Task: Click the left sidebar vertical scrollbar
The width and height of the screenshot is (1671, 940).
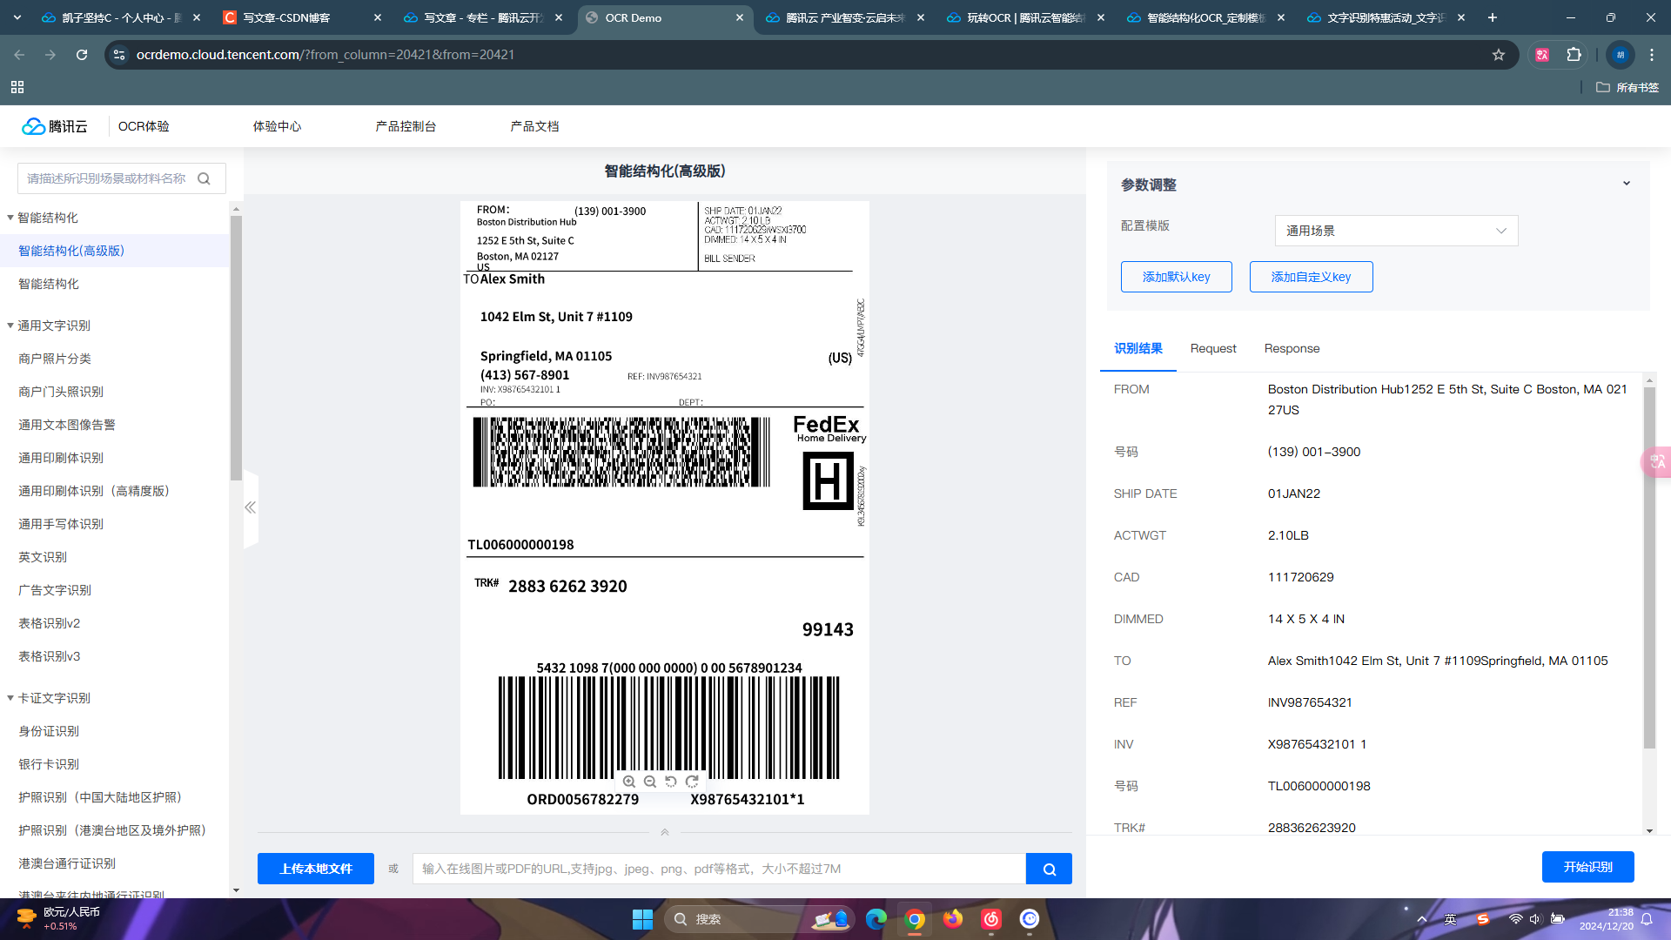Action: [x=236, y=347]
